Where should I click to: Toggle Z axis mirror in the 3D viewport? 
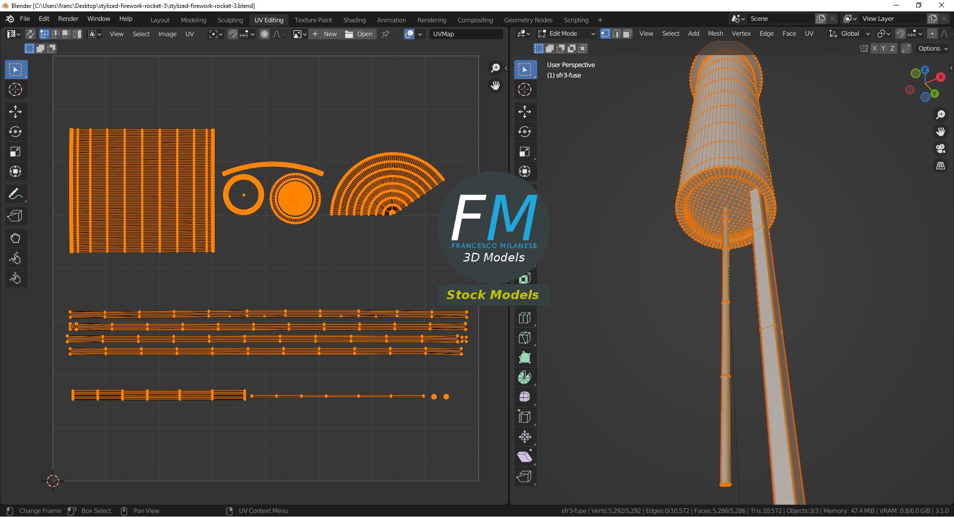click(893, 48)
